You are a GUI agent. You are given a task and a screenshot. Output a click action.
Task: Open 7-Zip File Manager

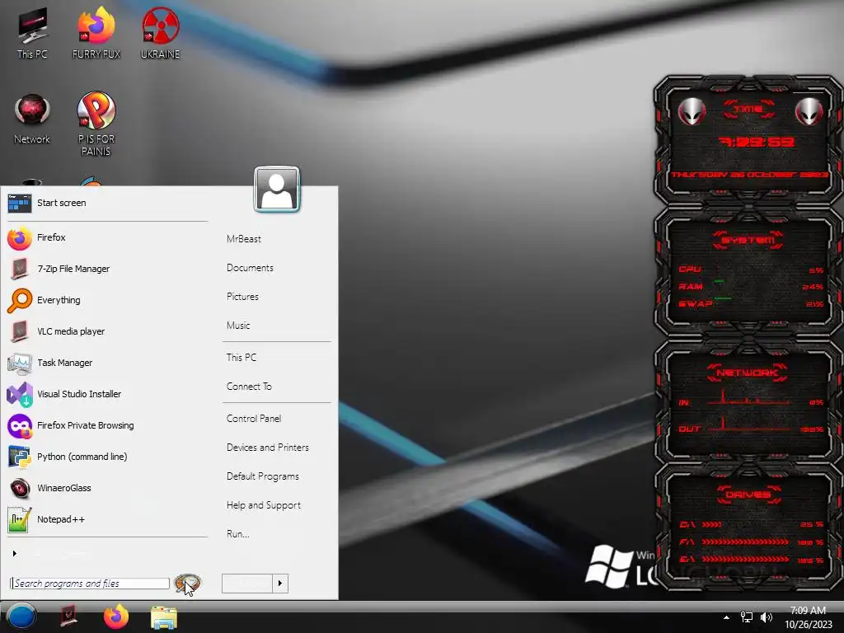pos(108,269)
